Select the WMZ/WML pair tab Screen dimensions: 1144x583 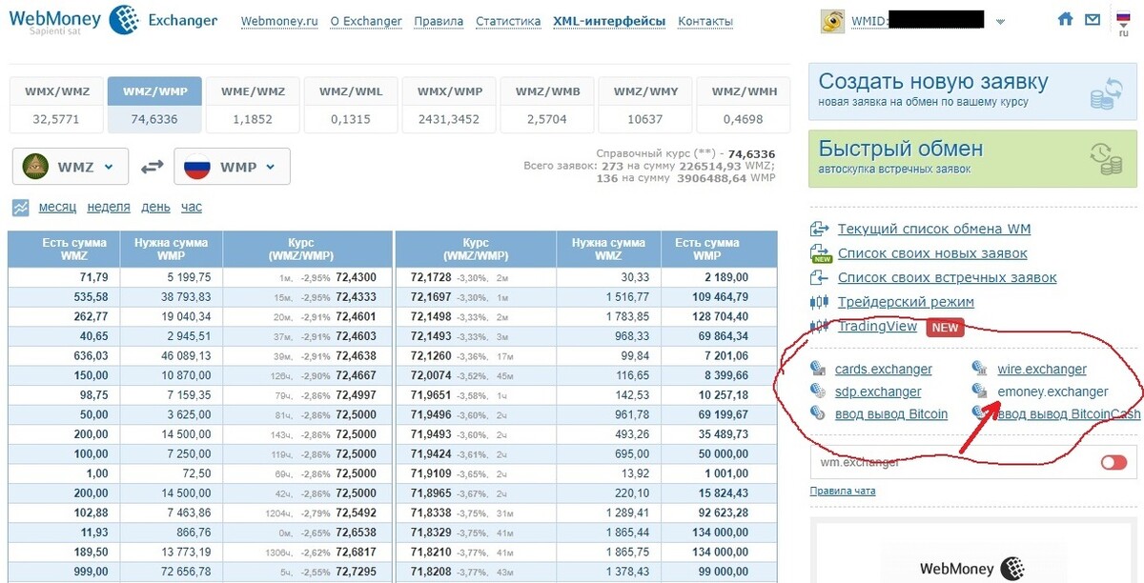click(x=351, y=105)
